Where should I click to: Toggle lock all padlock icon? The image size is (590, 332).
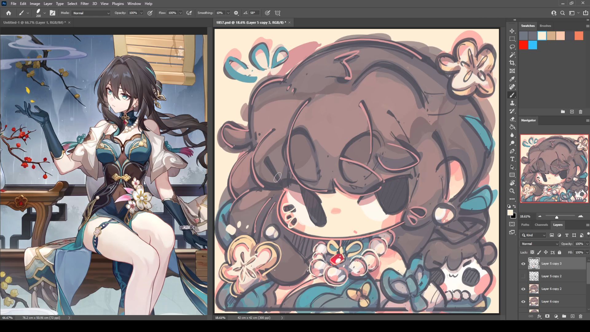(x=560, y=252)
